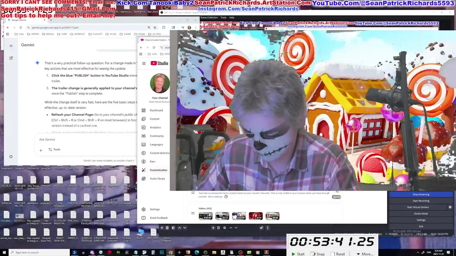Enable Studio Mode in OBS

[x=421, y=214]
